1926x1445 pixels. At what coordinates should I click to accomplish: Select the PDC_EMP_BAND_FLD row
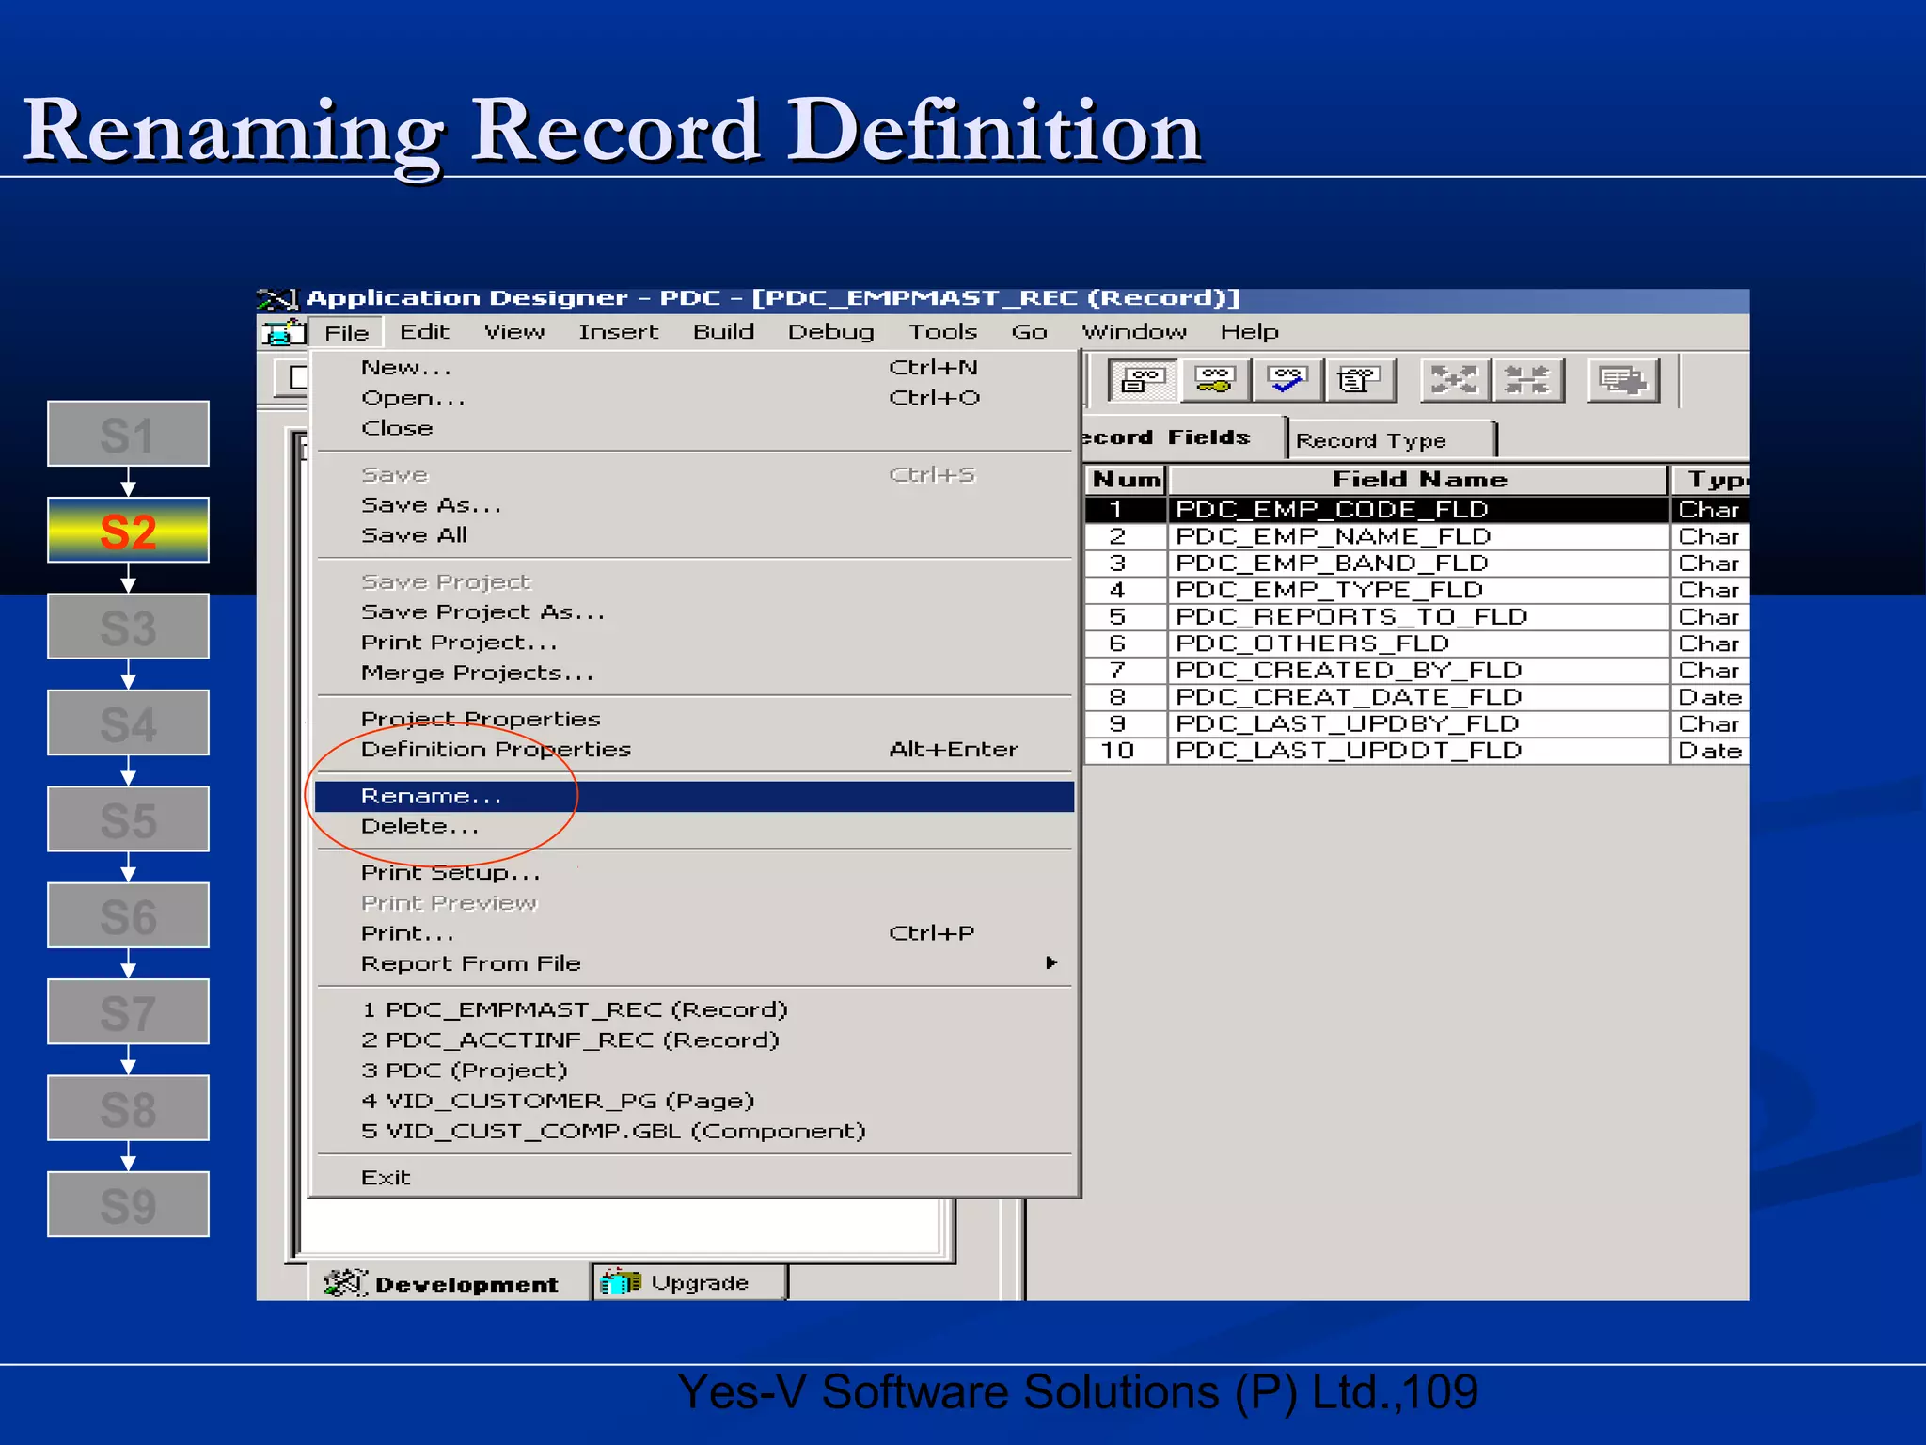(x=1416, y=564)
